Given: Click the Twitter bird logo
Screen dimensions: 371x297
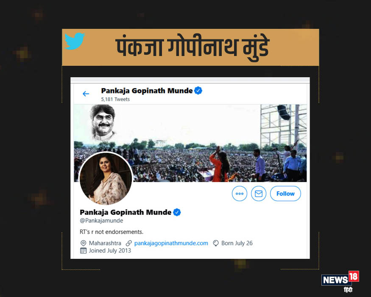Looking at the screenshot, I should [75, 41].
